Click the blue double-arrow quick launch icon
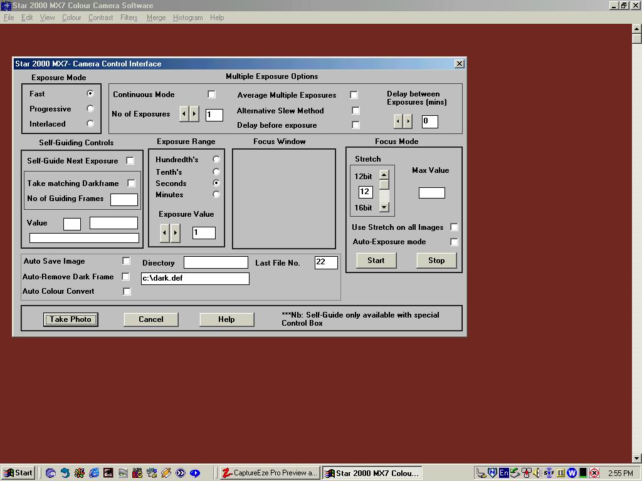Viewport: 642px width, 481px height. pos(181,473)
